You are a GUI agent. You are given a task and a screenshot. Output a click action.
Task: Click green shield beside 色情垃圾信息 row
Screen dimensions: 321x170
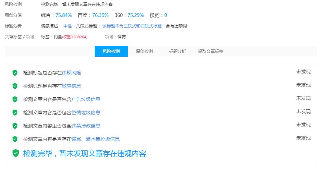[x=15, y=112]
